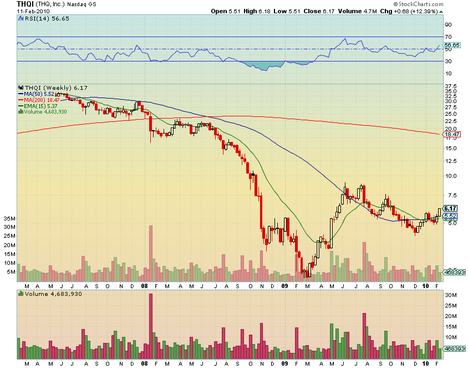
Task: Click the '10' year label on Volume panel axis
Action: click(x=425, y=363)
